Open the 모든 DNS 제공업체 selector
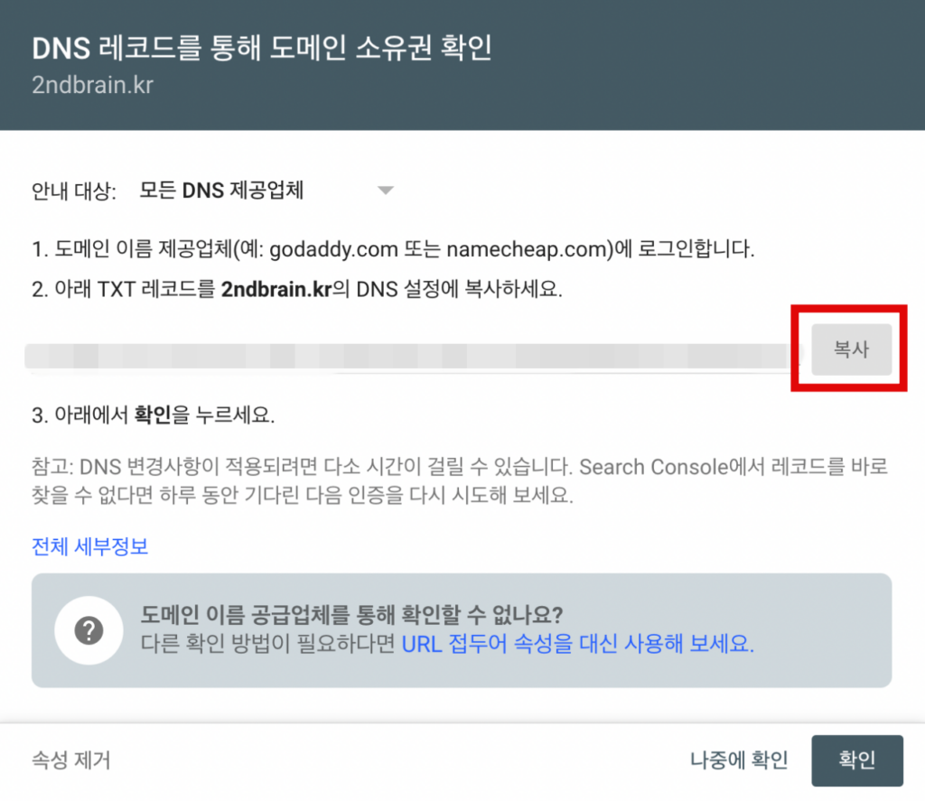 [x=266, y=191]
